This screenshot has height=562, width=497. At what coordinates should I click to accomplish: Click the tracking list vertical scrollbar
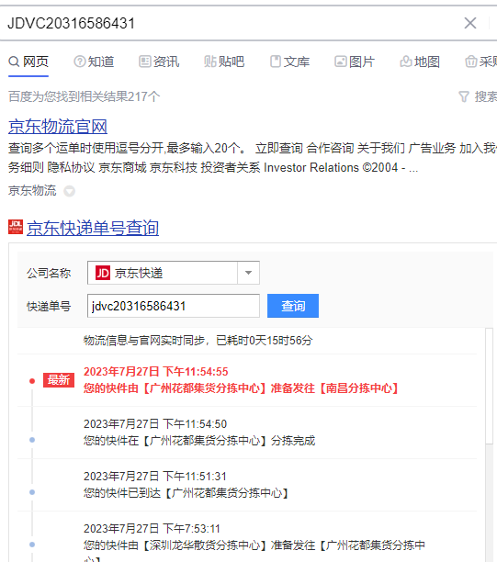point(489,386)
